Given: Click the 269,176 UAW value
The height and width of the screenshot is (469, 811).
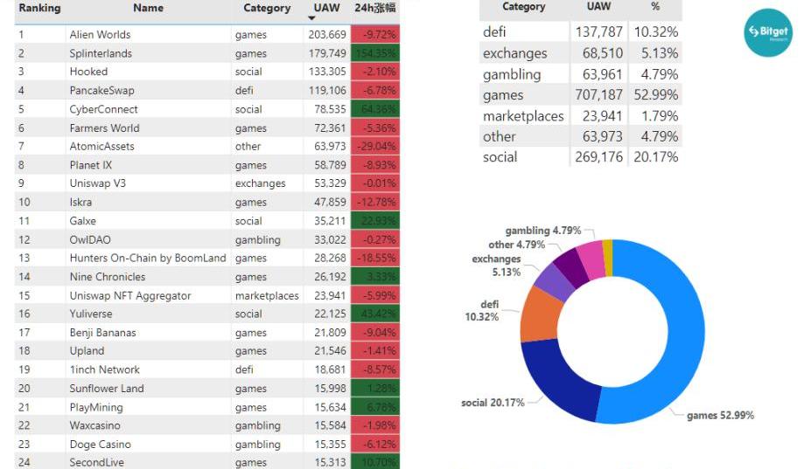Looking at the screenshot, I should [599, 157].
